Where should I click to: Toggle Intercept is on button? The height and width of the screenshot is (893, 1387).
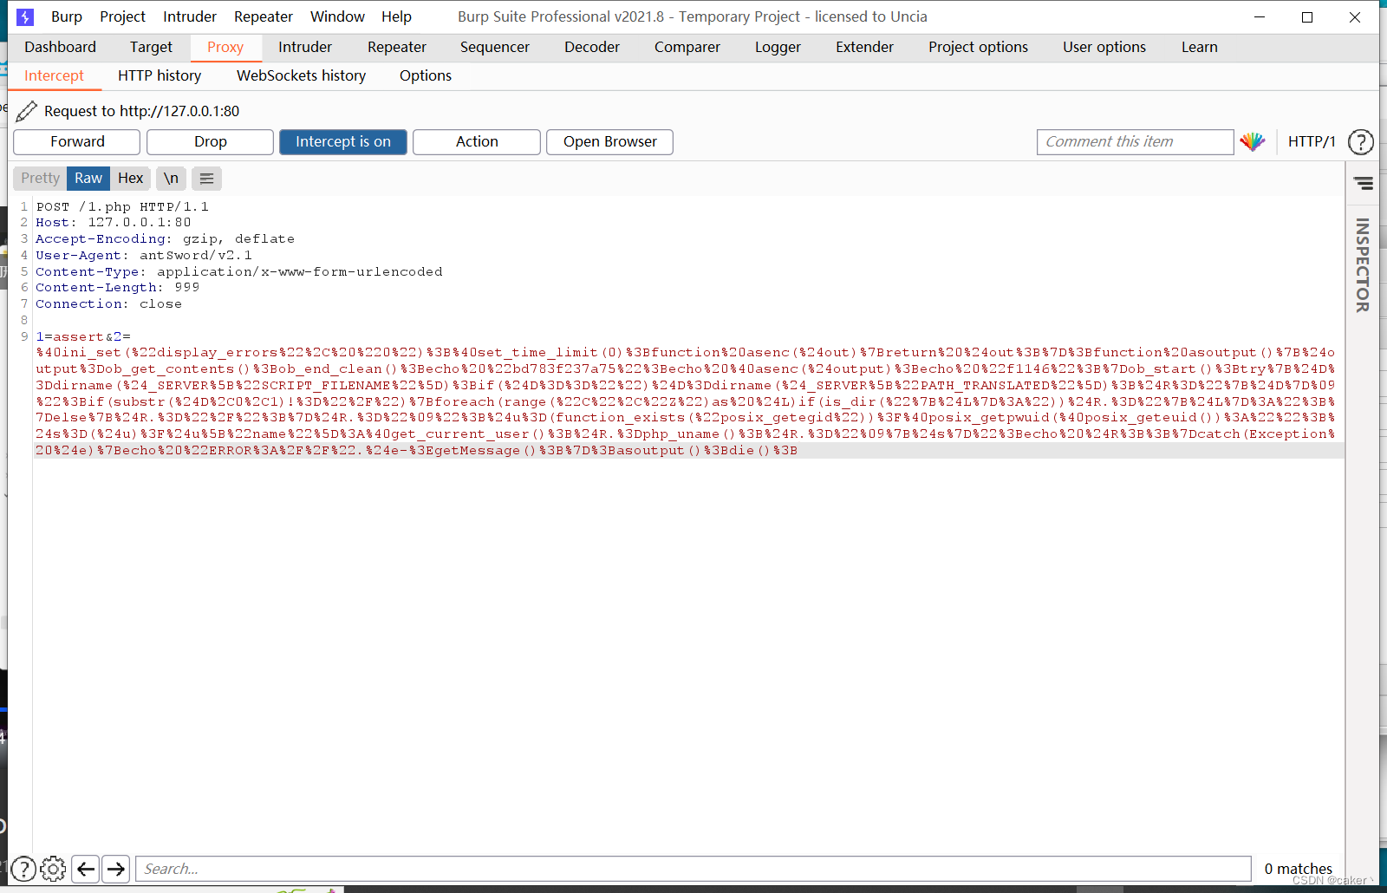[x=343, y=141]
